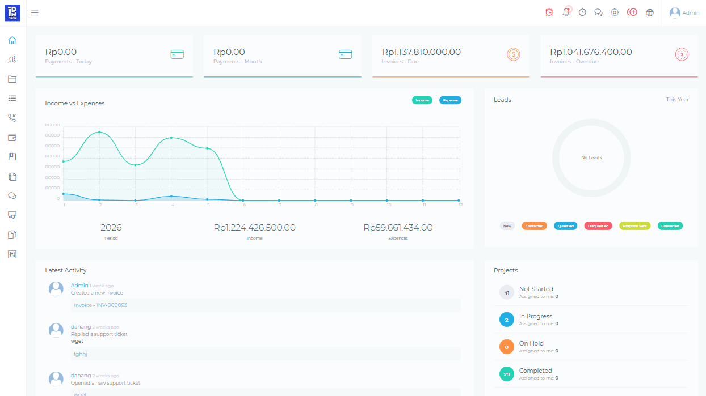Open the notifications bell icon

click(x=566, y=12)
